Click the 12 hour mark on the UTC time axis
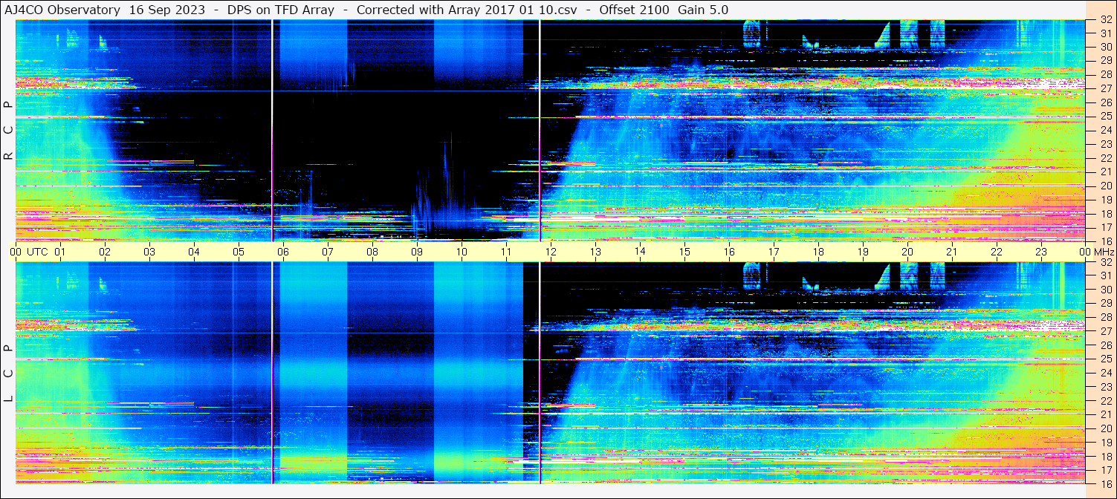 550,252
